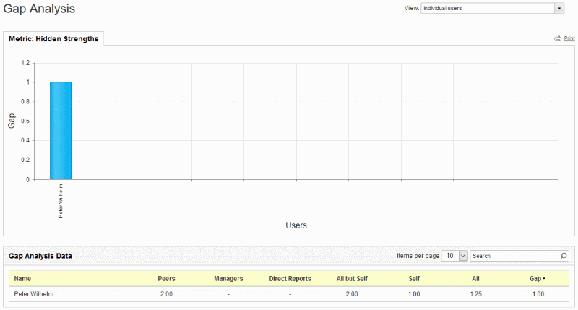The image size is (578, 310).
Task: Open the Print link
Action: coord(569,38)
